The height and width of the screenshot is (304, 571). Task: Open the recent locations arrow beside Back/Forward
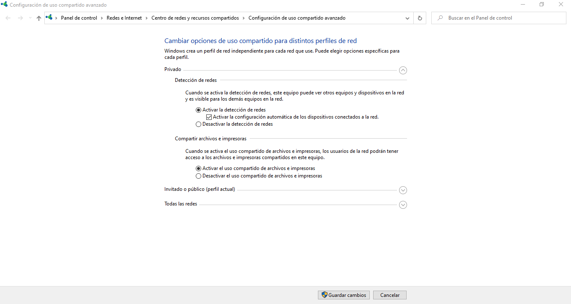[30, 18]
